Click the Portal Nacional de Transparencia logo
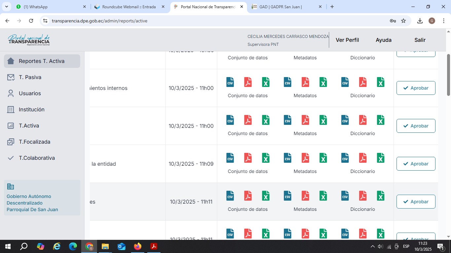The height and width of the screenshot is (253, 451). pos(29,40)
